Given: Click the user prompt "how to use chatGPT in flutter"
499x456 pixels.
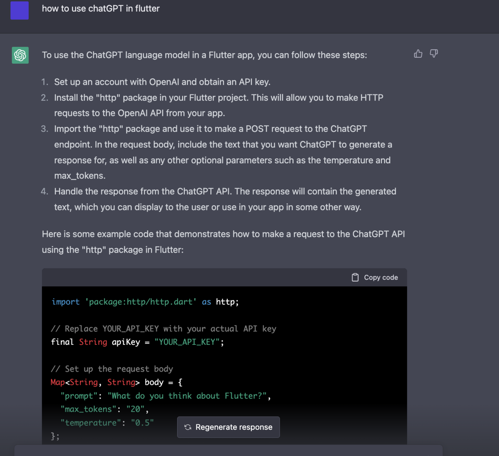Looking at the screenshot, I should 101,9.
